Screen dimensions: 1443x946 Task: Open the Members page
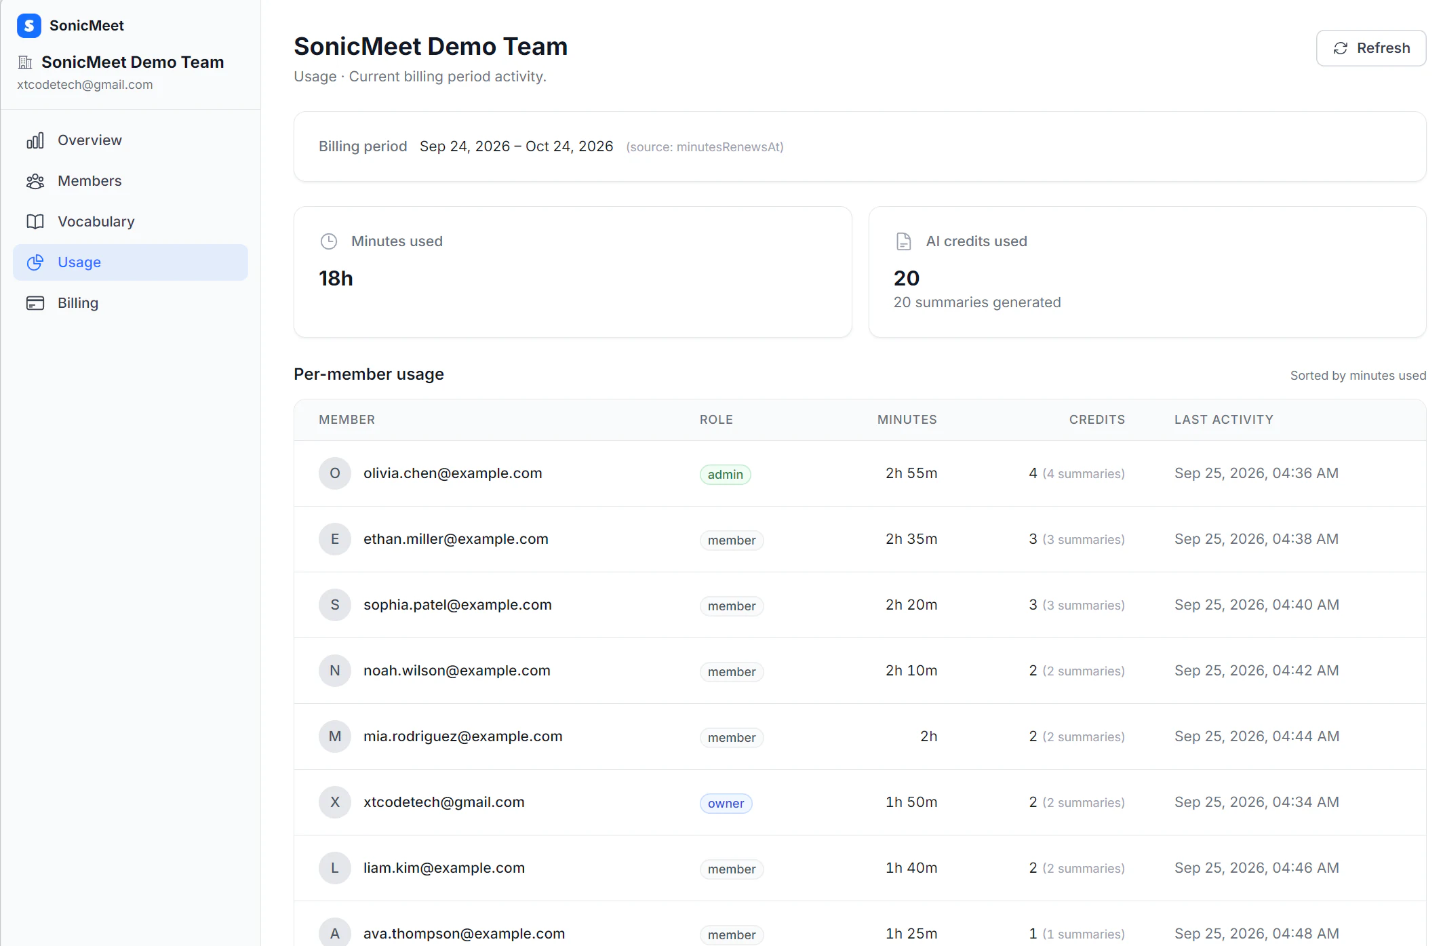[x=131, y=181]
